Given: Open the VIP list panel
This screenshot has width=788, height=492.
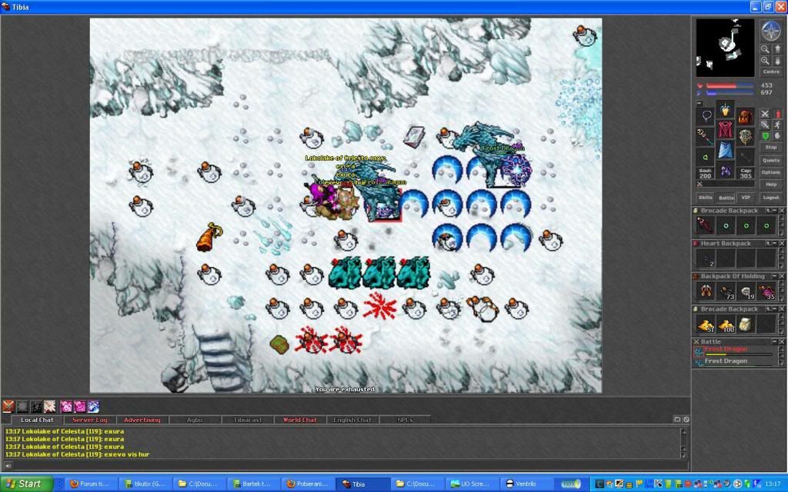Looking at the screenshot, I should click(x=746, y=198).
